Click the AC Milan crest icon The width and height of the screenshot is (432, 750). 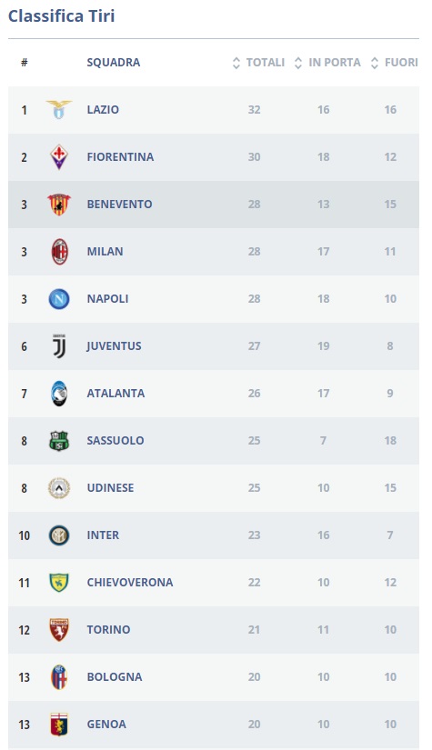[59, 252]
